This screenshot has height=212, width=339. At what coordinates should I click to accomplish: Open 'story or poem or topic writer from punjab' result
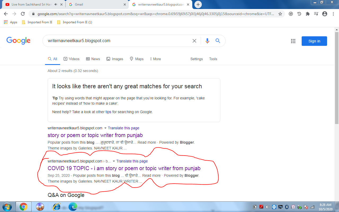click(95, 135)
